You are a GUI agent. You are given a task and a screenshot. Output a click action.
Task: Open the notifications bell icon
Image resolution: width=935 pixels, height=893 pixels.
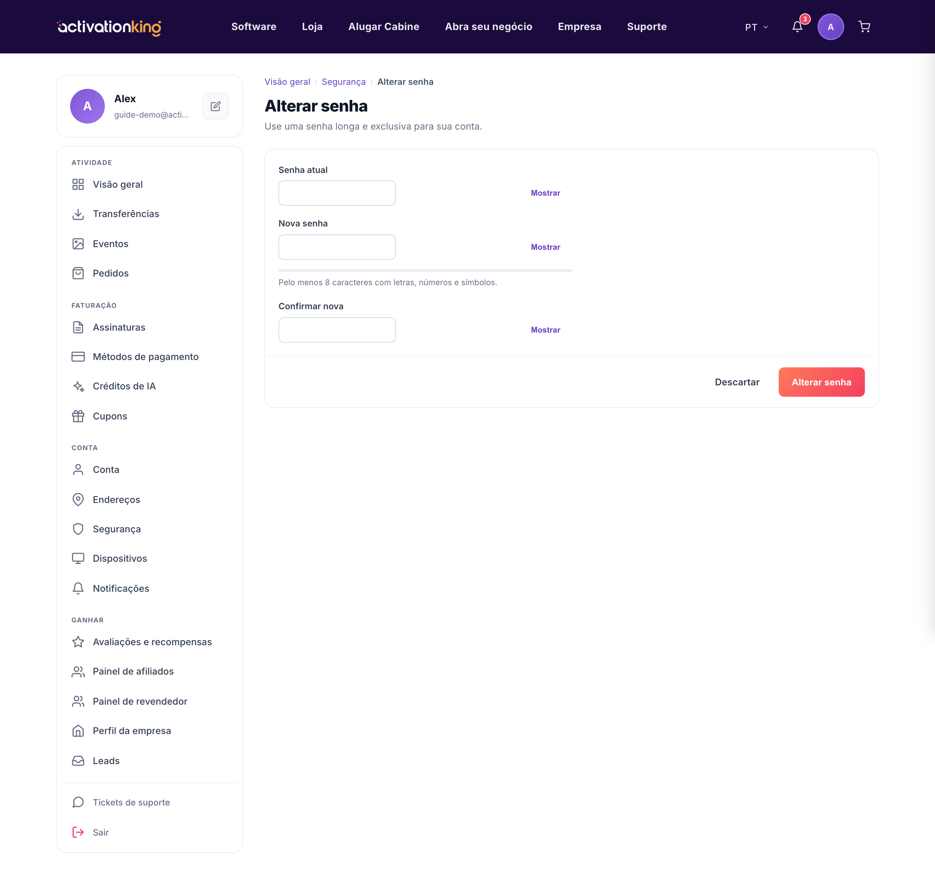[797, 27]
